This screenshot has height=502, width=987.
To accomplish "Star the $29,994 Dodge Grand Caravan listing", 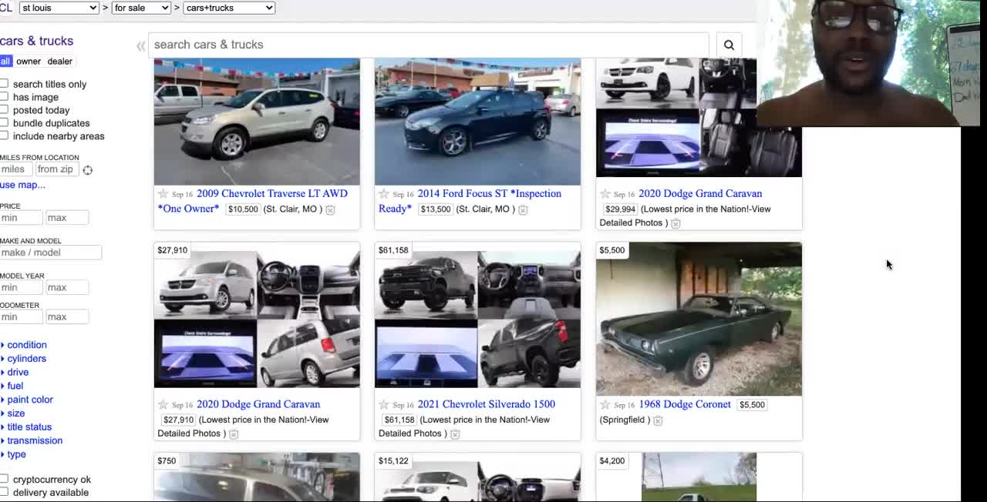I will (605, 194).
